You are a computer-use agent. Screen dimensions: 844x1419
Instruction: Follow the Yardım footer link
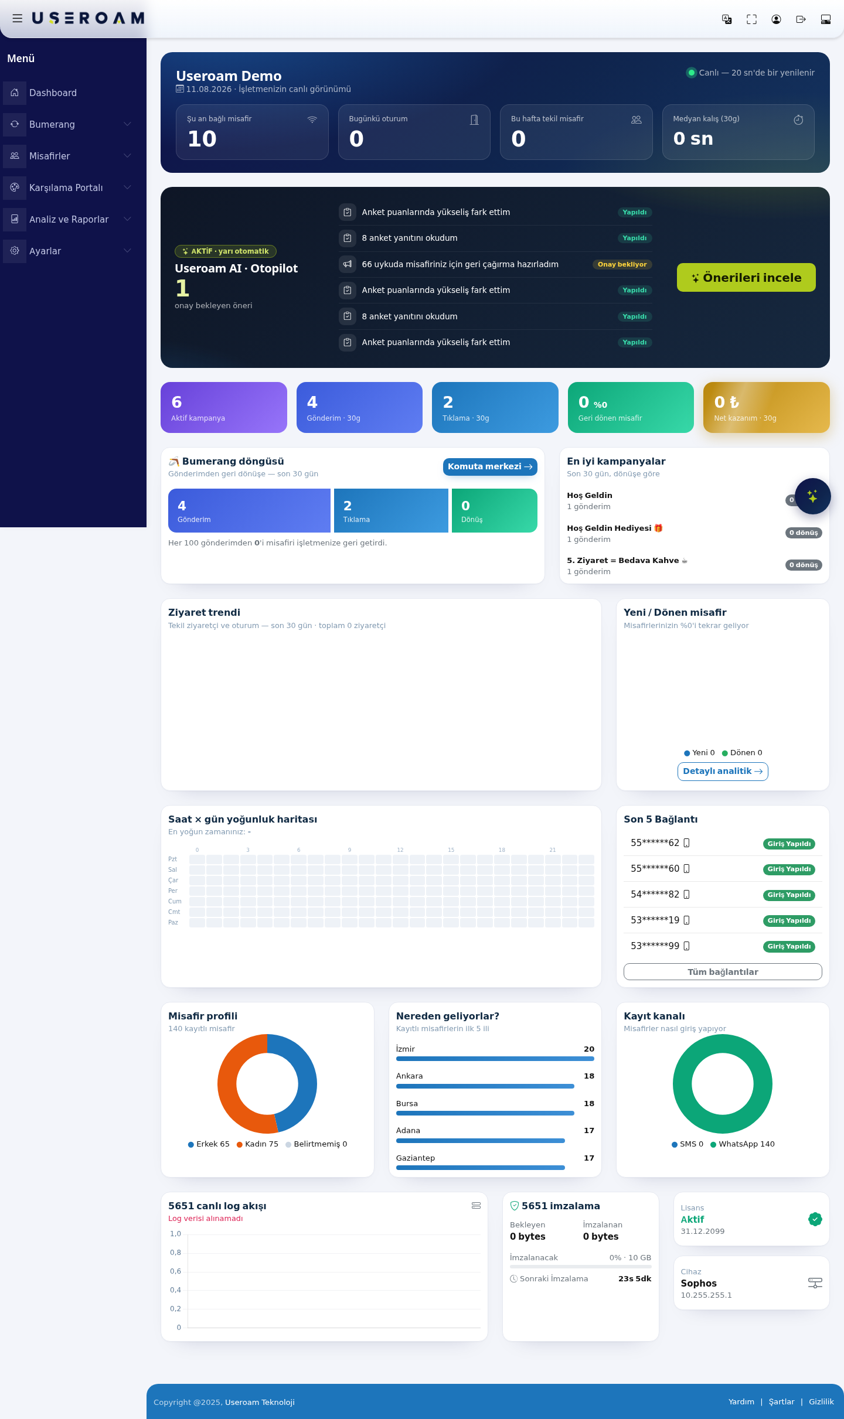[741, 1402]
